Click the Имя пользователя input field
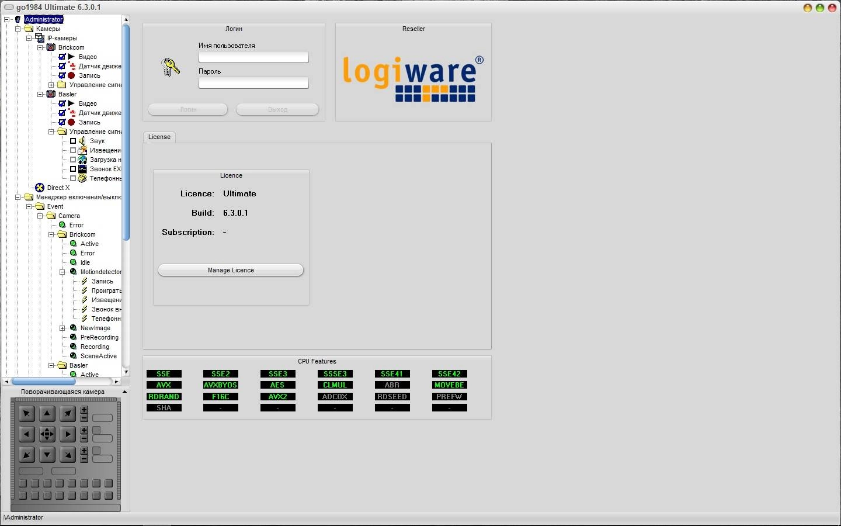Viewport: 841px width, 526px height. (253, 57)
